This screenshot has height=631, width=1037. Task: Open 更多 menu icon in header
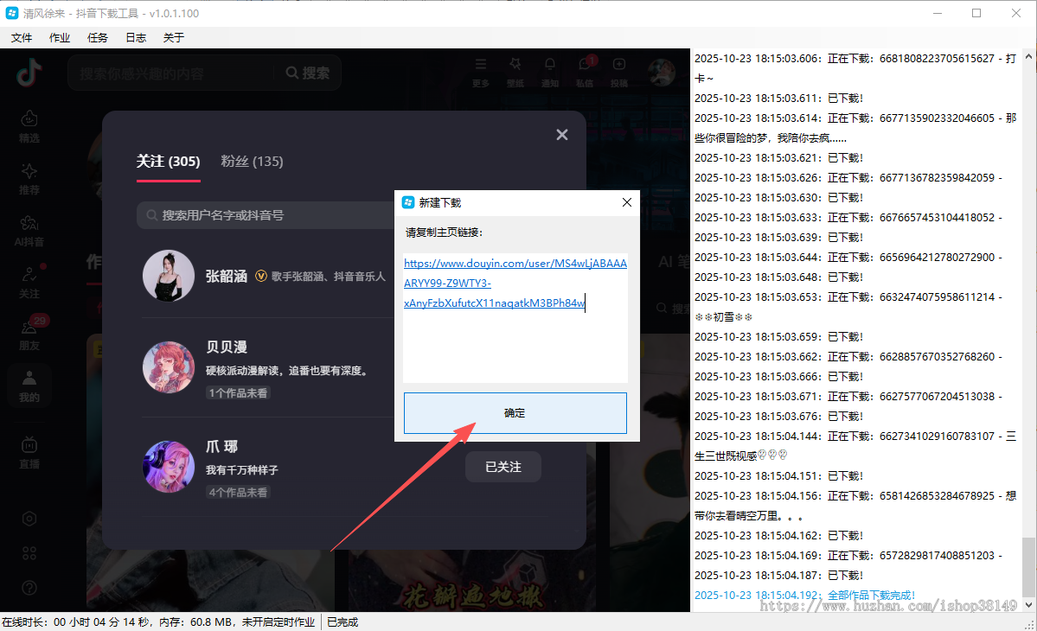point(481,72)
